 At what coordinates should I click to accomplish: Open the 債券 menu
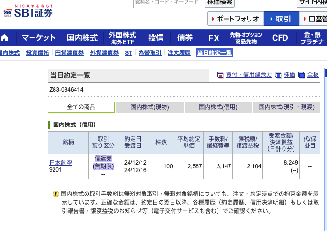[185, 38]
